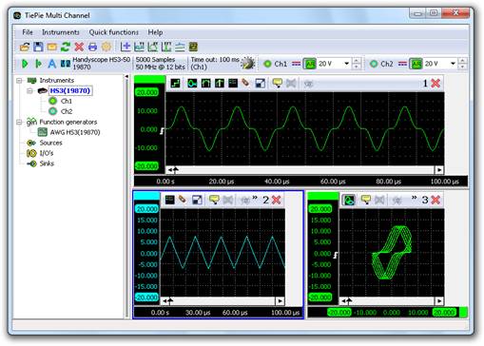Screen dimensions: 484x346
Task: Click the add new graph plus icon
Action: click(126, 47)
